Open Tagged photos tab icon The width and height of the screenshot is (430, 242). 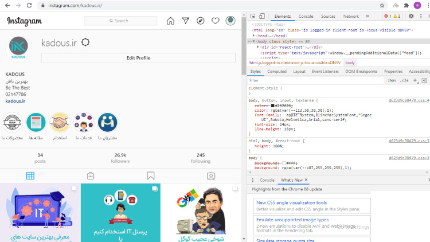click(211, 176)
